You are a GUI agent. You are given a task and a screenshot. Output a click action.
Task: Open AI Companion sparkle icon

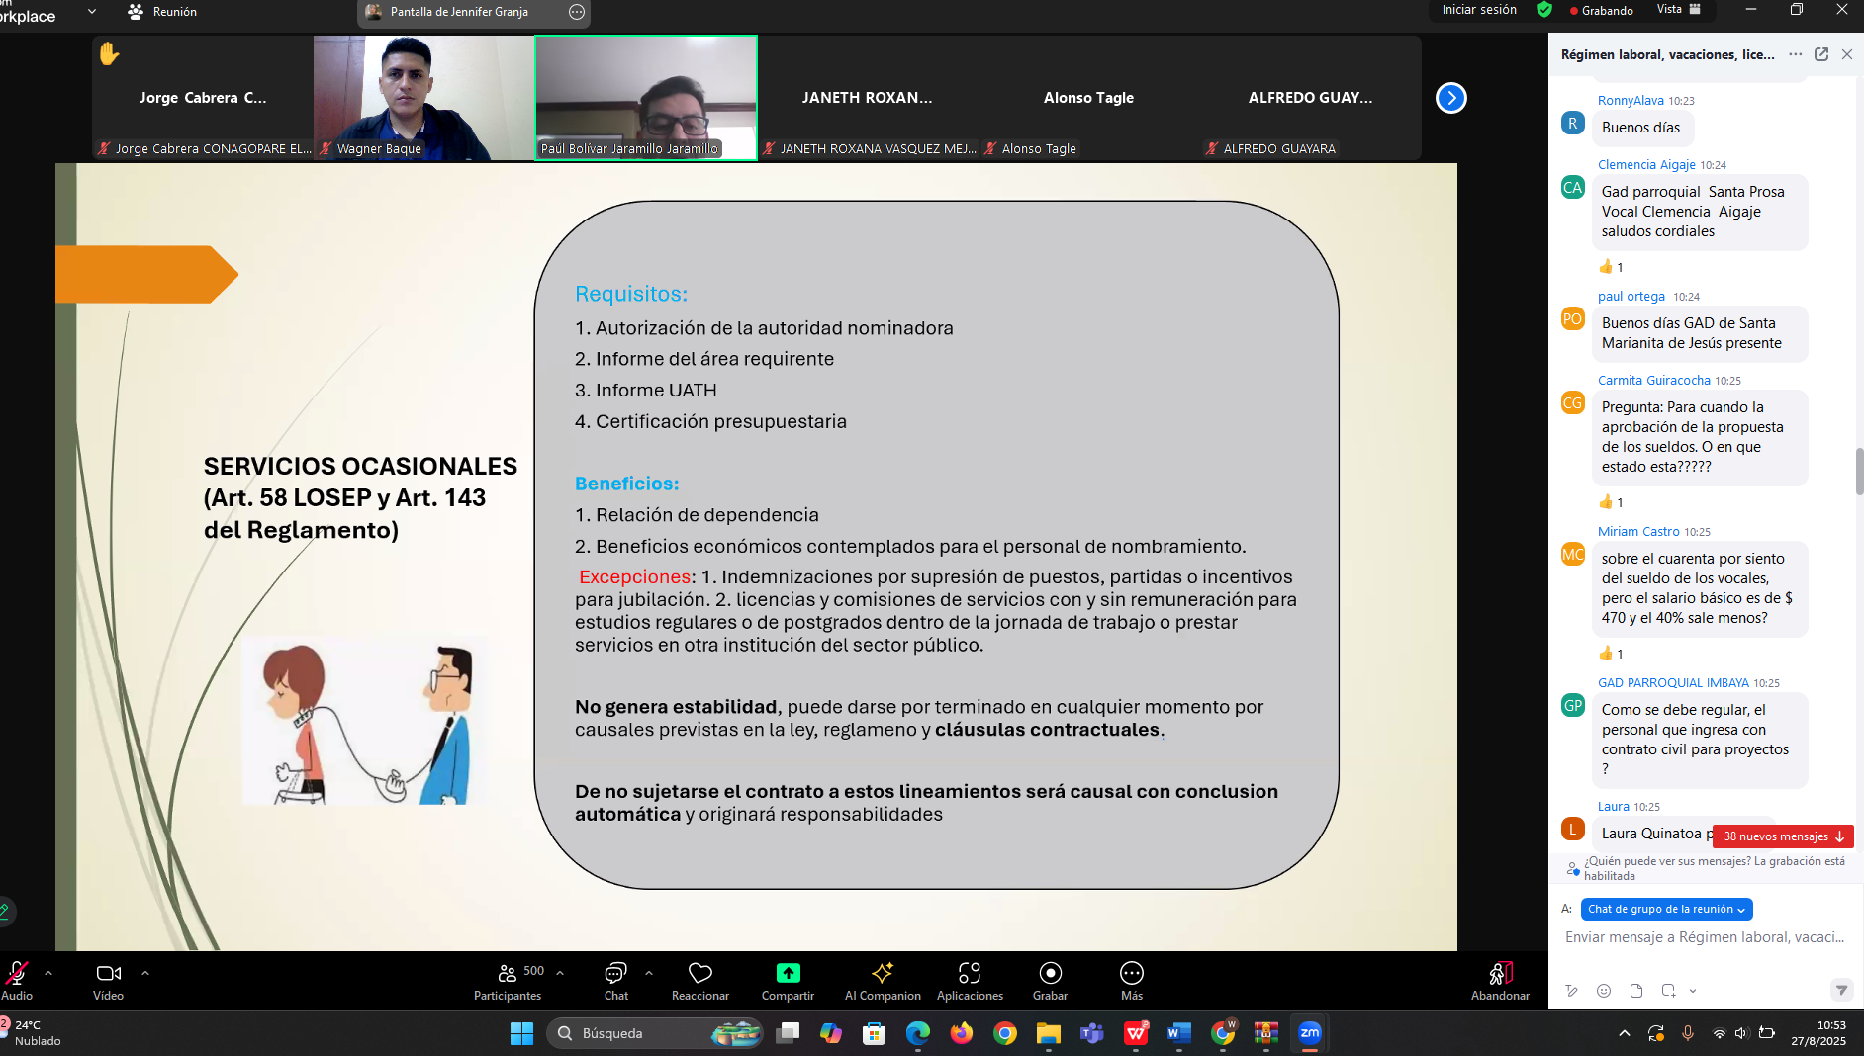(882, 974)
